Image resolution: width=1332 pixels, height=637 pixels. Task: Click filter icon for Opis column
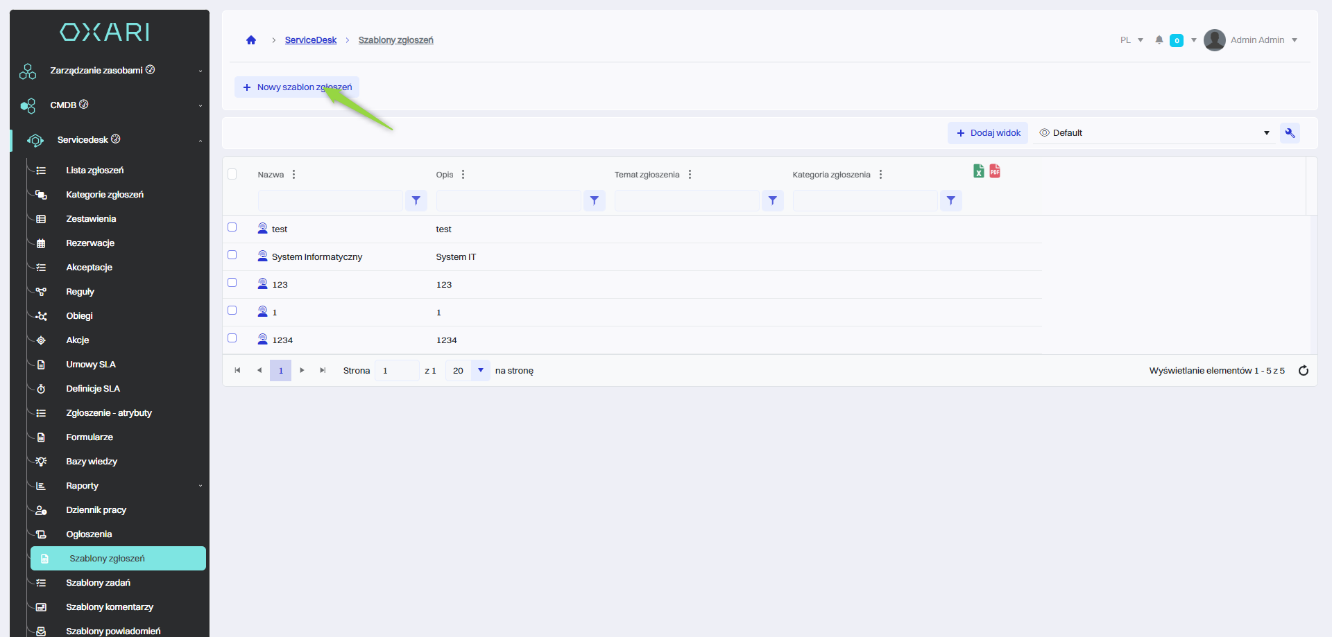pos(594,201)
